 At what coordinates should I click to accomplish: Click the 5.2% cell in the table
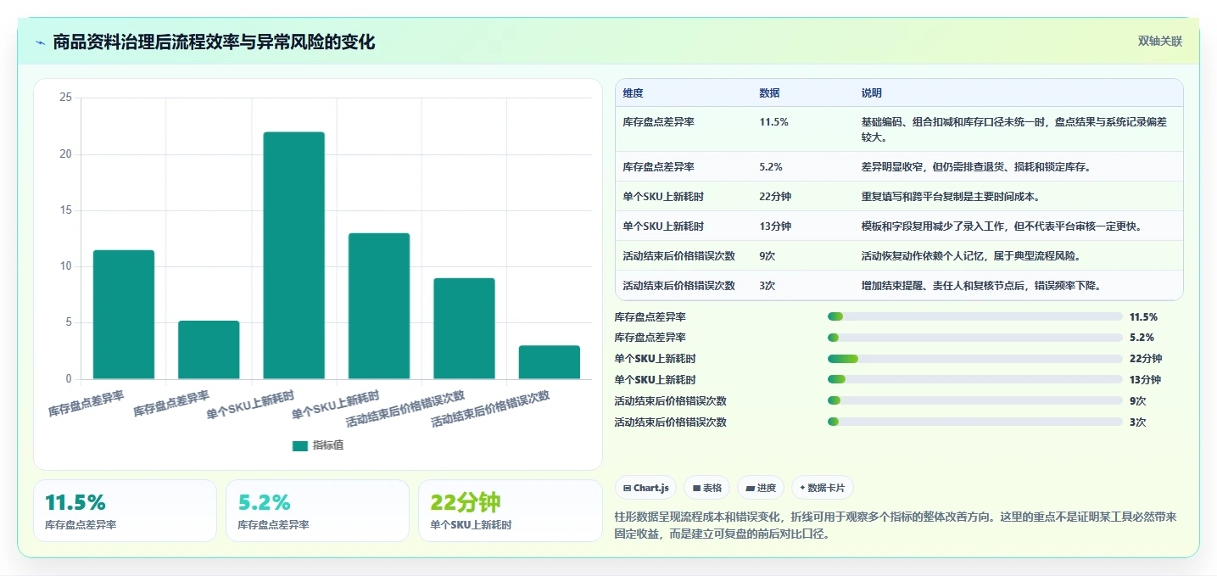click(771, 167)
